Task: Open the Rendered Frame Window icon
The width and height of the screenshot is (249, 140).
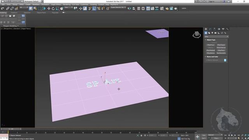Action: click(x=171, y=9)
